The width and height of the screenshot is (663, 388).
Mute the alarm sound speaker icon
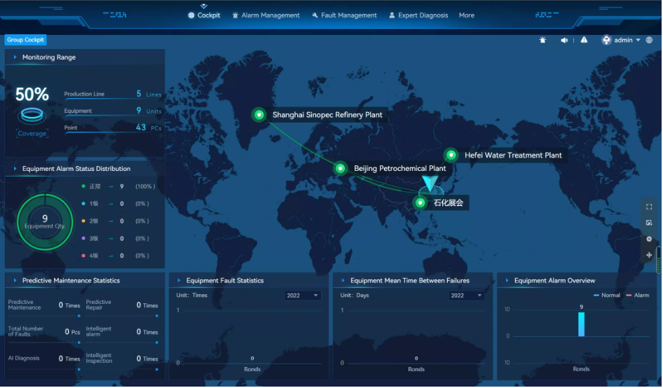tap(564, 41)
